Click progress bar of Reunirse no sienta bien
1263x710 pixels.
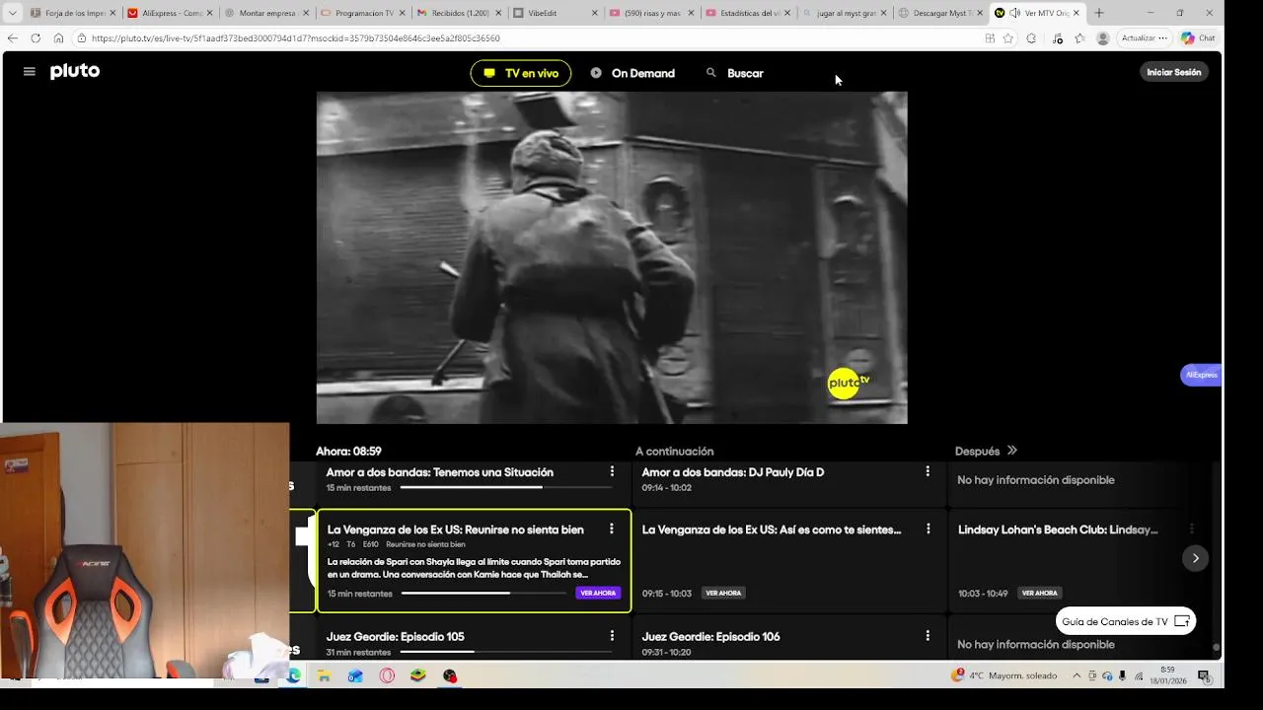(483, 593)
